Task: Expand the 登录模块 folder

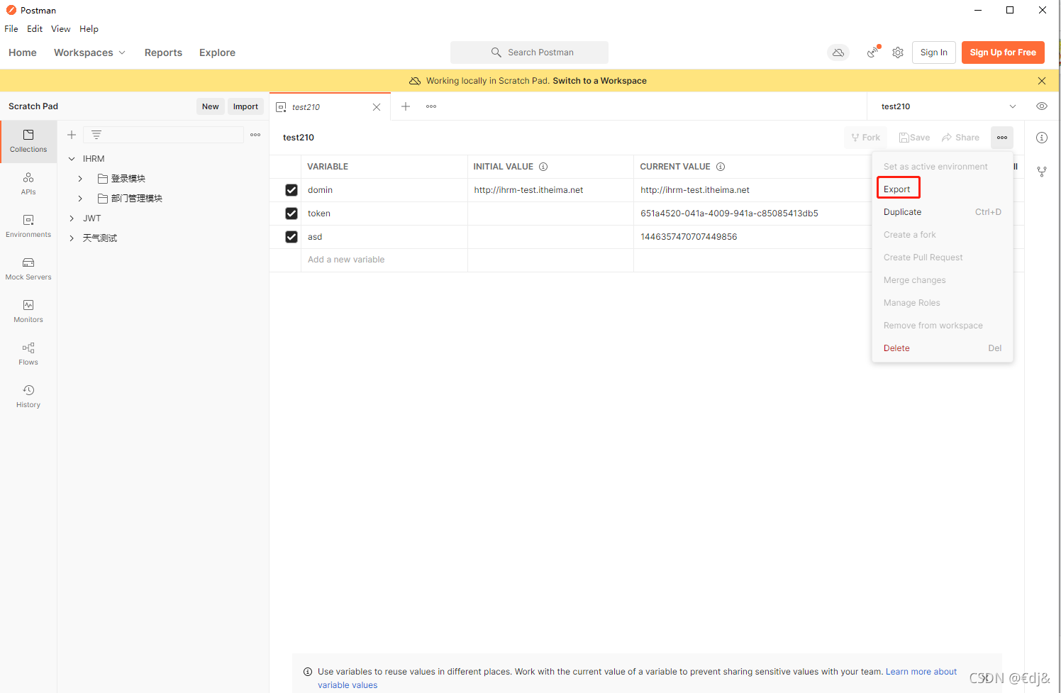Action: [x=80, y=179]
